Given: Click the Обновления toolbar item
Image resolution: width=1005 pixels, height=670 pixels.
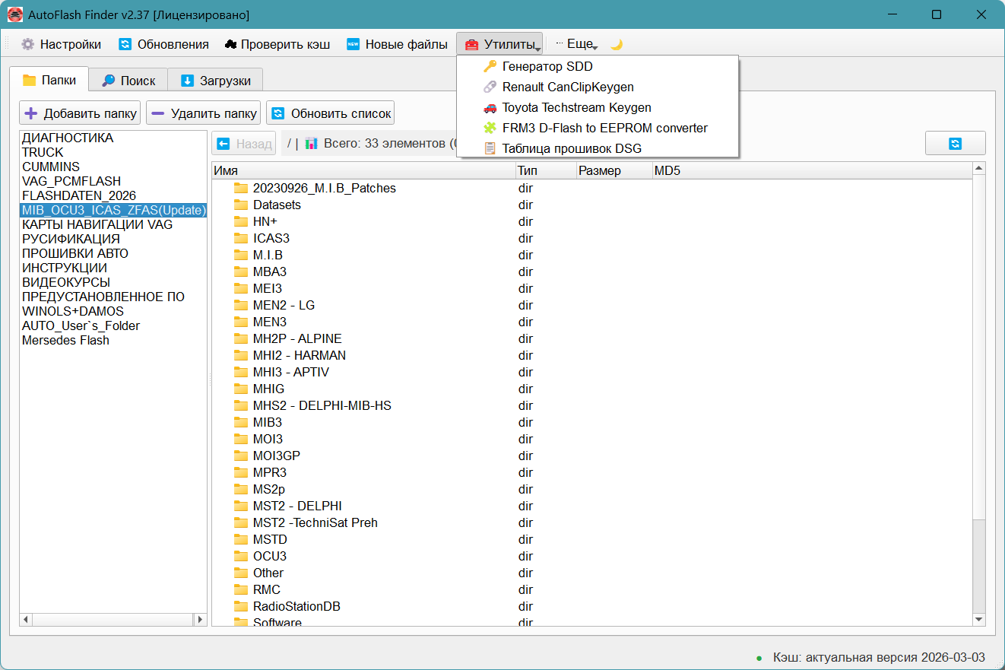Looking at the screenshot, I should click(163, 44).
